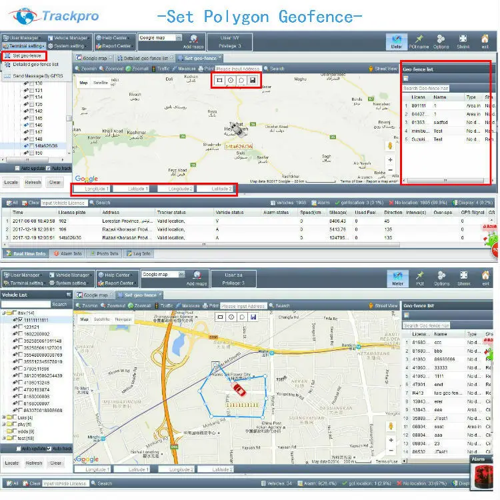500x500 pixels.
Task: Open Google map dropdown in User sa window
Action: [x=182, y=274]
